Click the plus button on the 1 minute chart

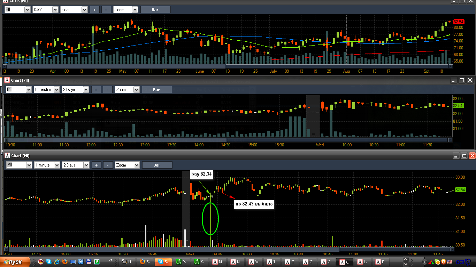[x=96, y=165]
